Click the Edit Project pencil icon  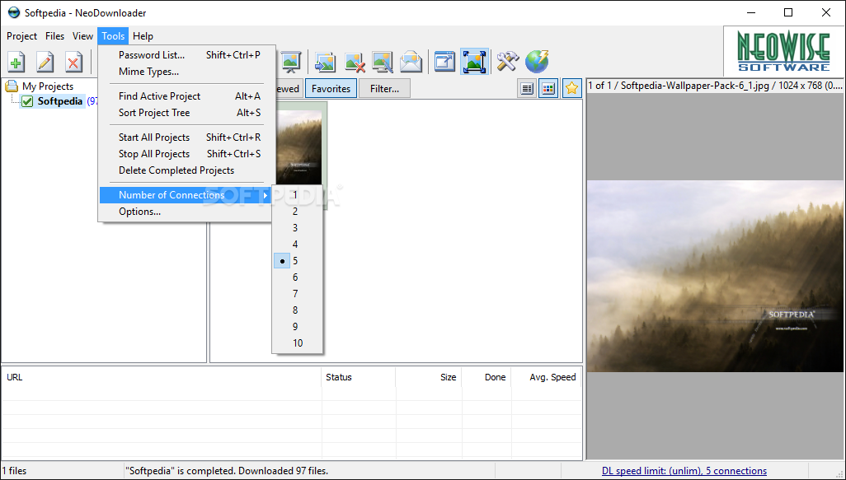coord(45,62)
